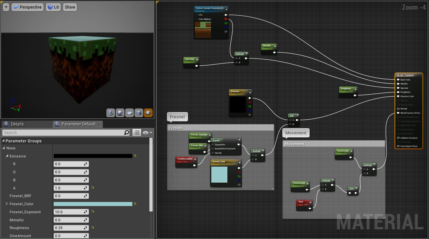Select the Fresnel comment box header
429x239 pixels.
tap(220, 128)
